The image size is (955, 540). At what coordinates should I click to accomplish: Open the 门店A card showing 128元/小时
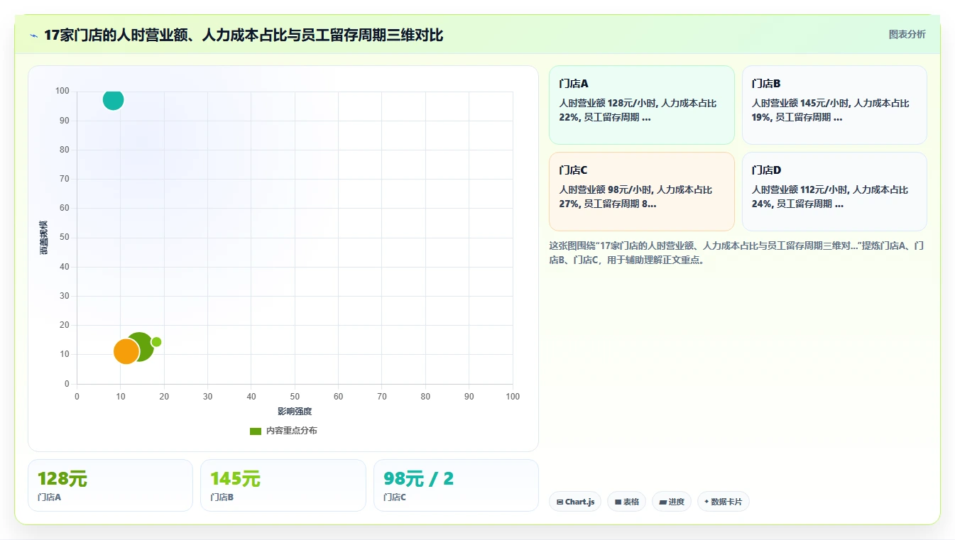coord(642,105)
